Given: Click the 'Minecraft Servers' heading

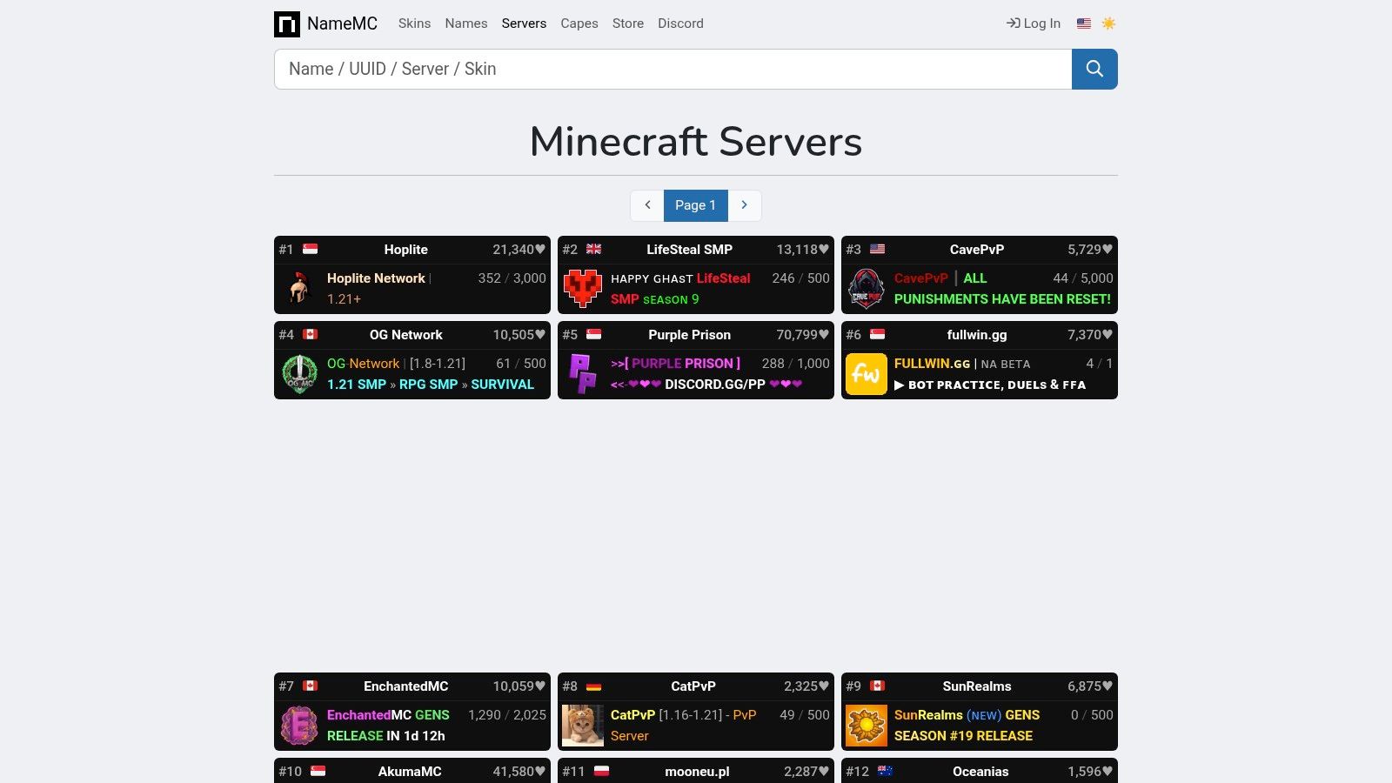Looking at the screenshot, I should click(x=696, y=142).
